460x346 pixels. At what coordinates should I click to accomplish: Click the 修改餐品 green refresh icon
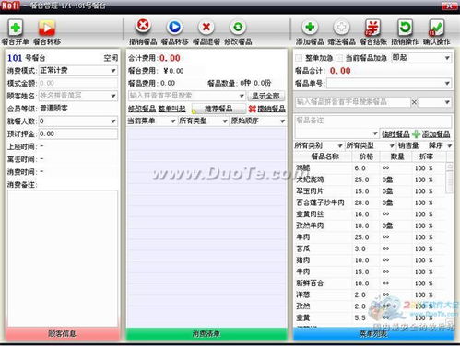coord(238,27)
